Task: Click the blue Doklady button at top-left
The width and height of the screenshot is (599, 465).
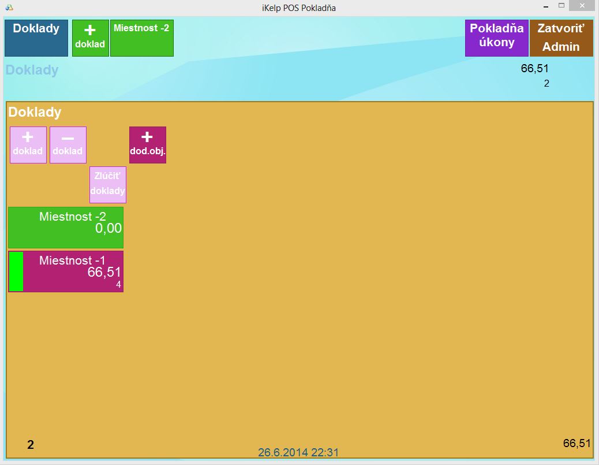Action: coord(36,38)
